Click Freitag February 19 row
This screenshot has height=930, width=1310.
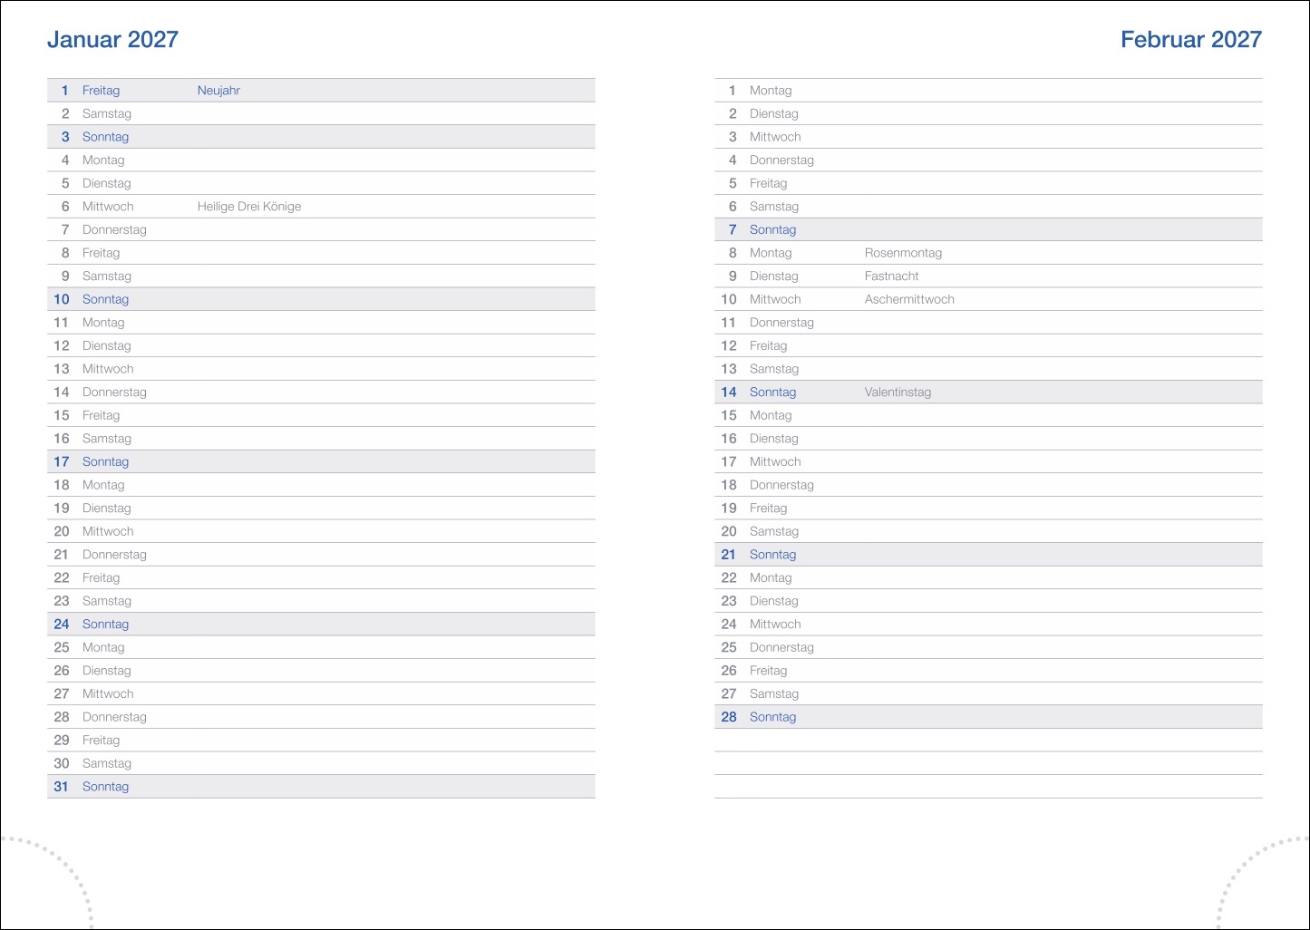click(768, 509)
